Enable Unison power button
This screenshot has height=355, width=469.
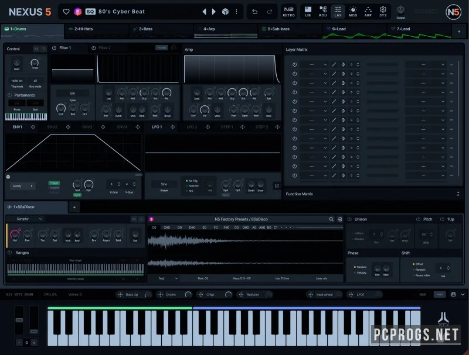pos(349,219)
